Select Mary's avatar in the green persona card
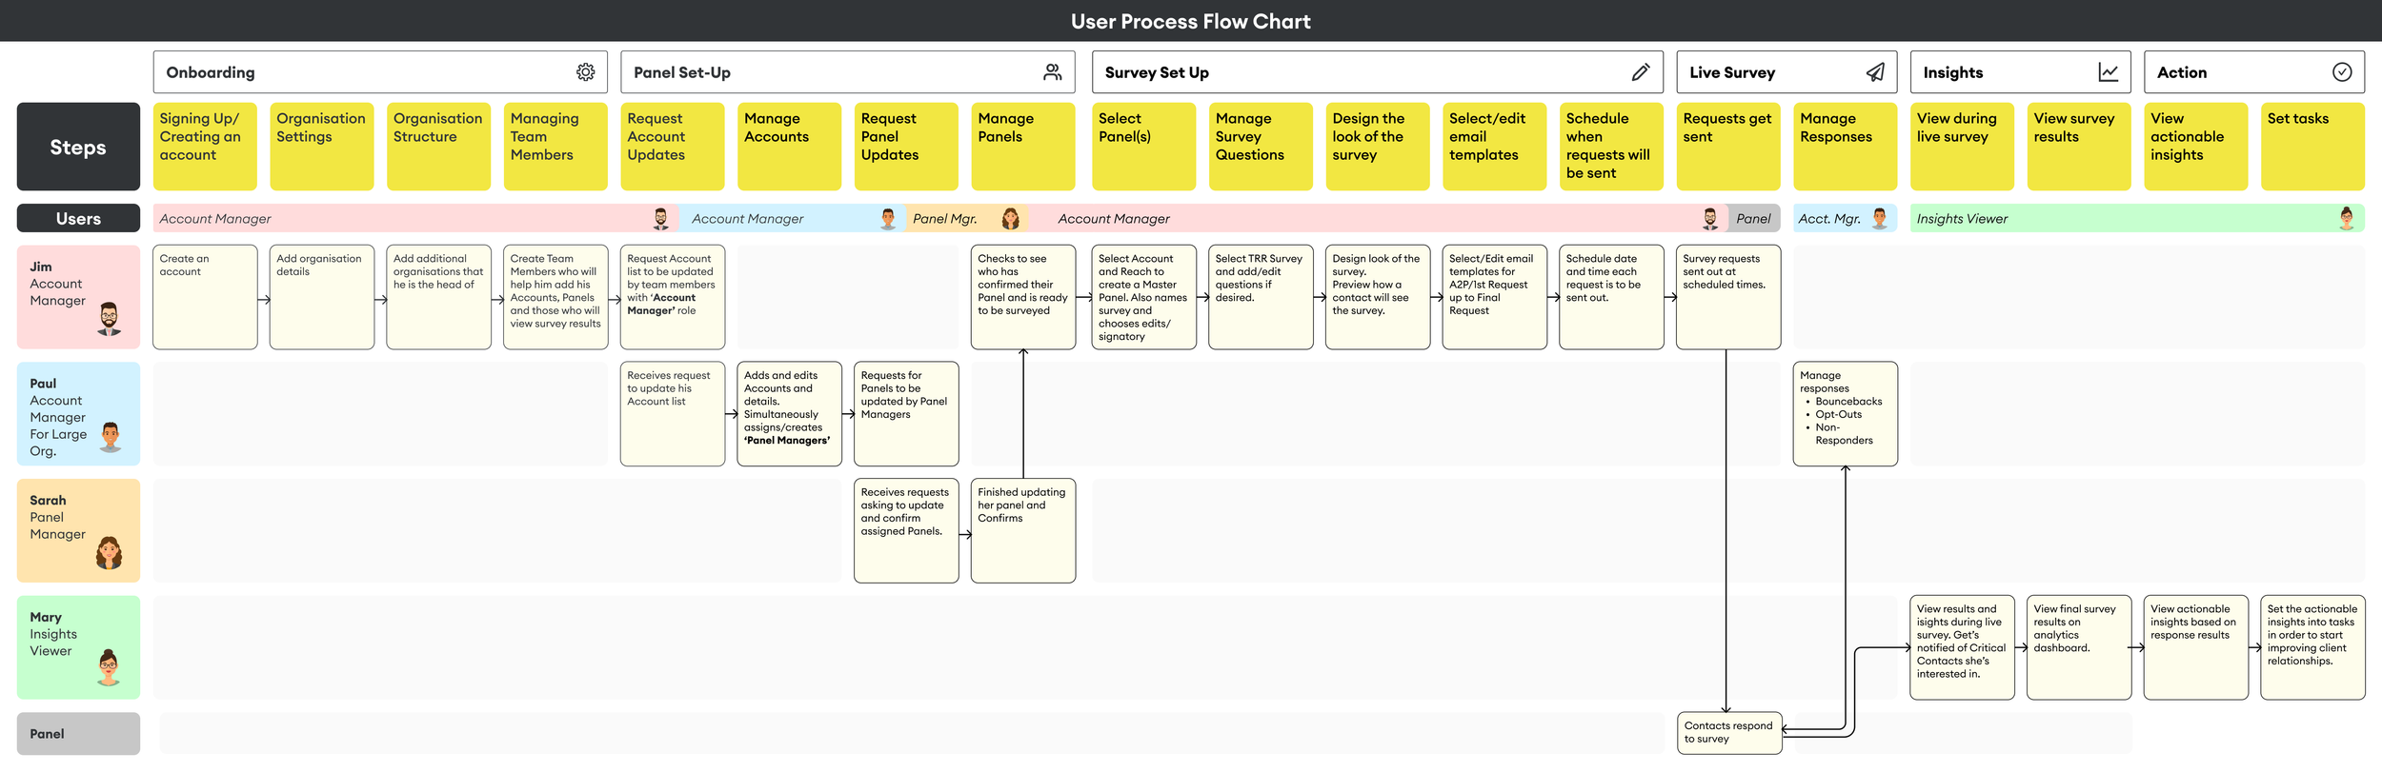The width and height of the screenshot is (2382, 772). pyautogui.click(x=110, y=667)
